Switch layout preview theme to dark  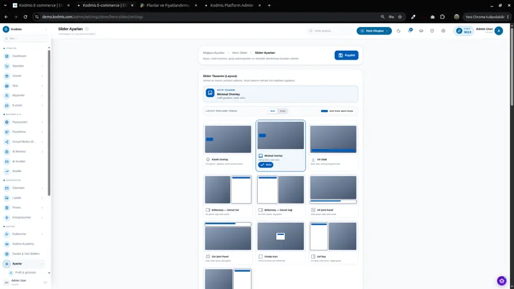click(x=283, y=111)
